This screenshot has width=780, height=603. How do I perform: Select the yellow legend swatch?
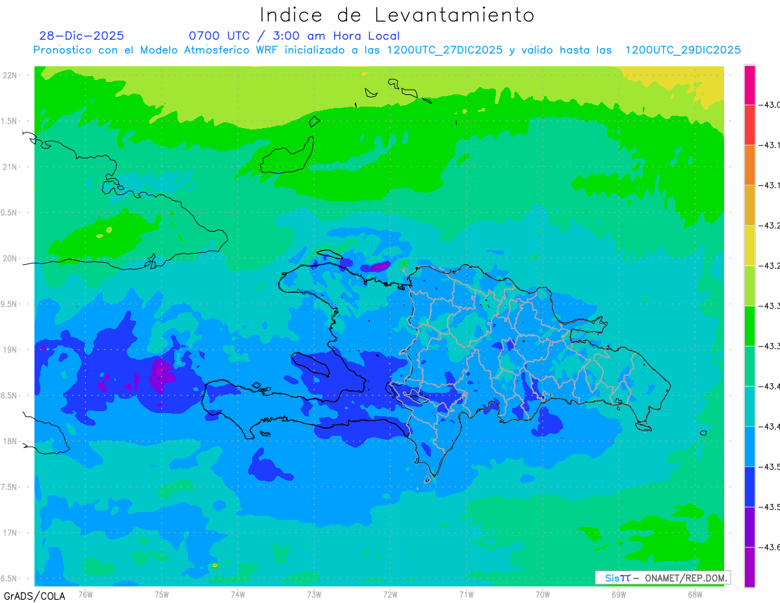pos(749,245)
